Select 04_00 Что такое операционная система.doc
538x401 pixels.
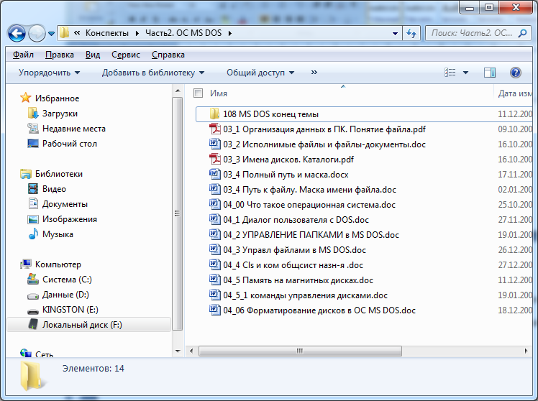[x=309, y=205]
